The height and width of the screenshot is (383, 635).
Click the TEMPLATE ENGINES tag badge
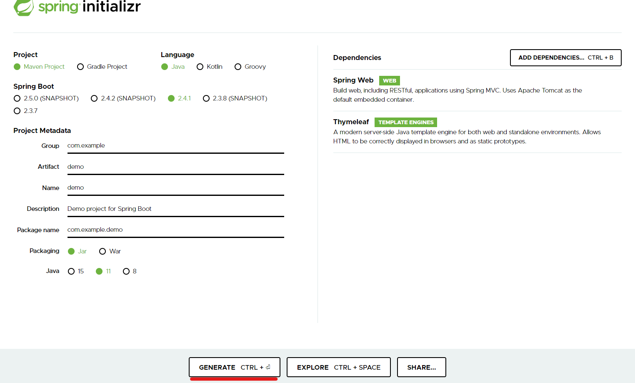click(406, 122)
